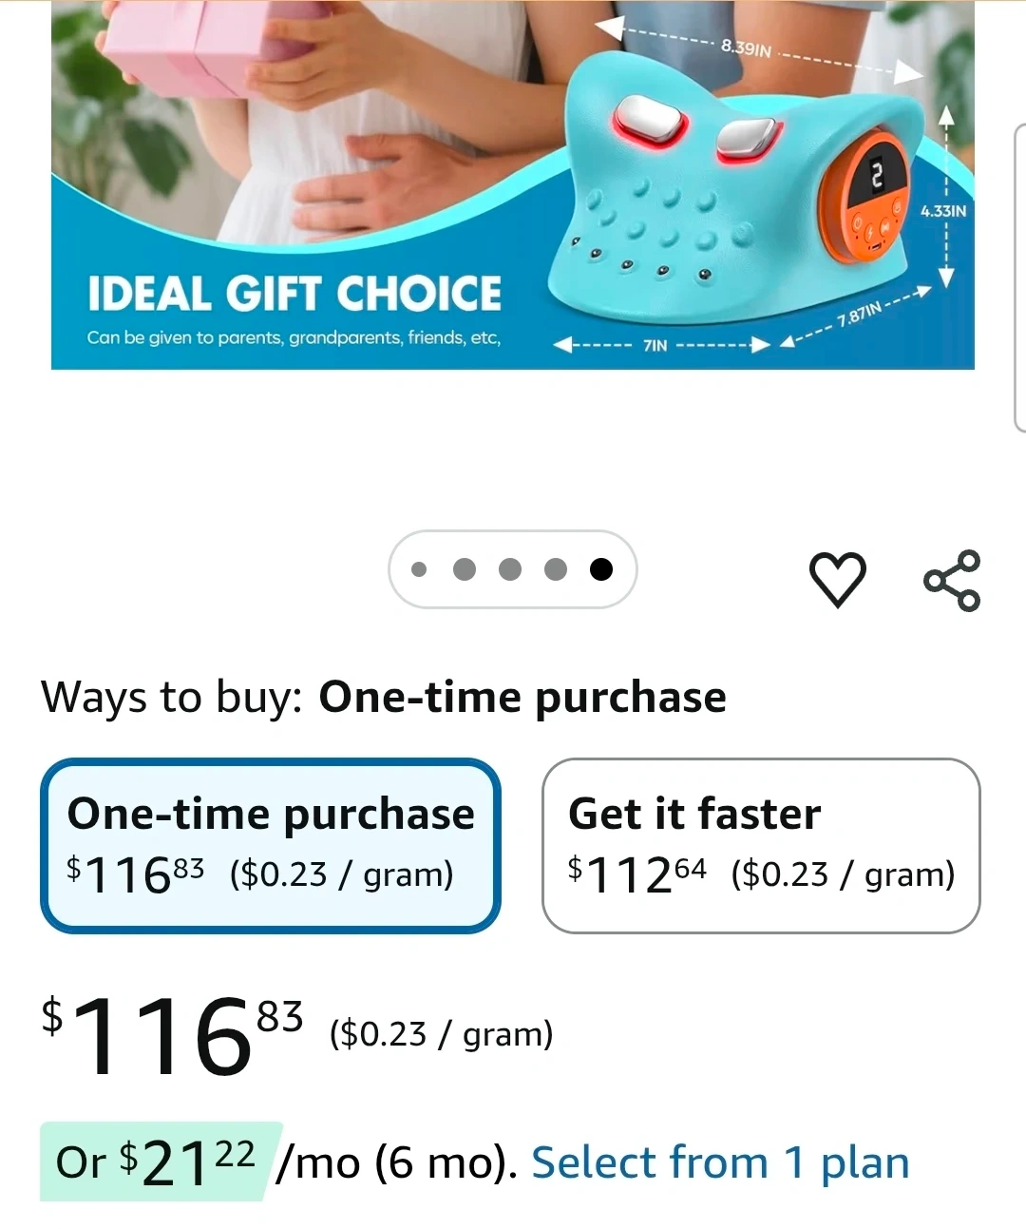Image resolution: width=1026 pixels, height=1229 pixels.
Task: Click the IDEAL GIFT CHOICE banner headline
Action: (x=294, y=294)
